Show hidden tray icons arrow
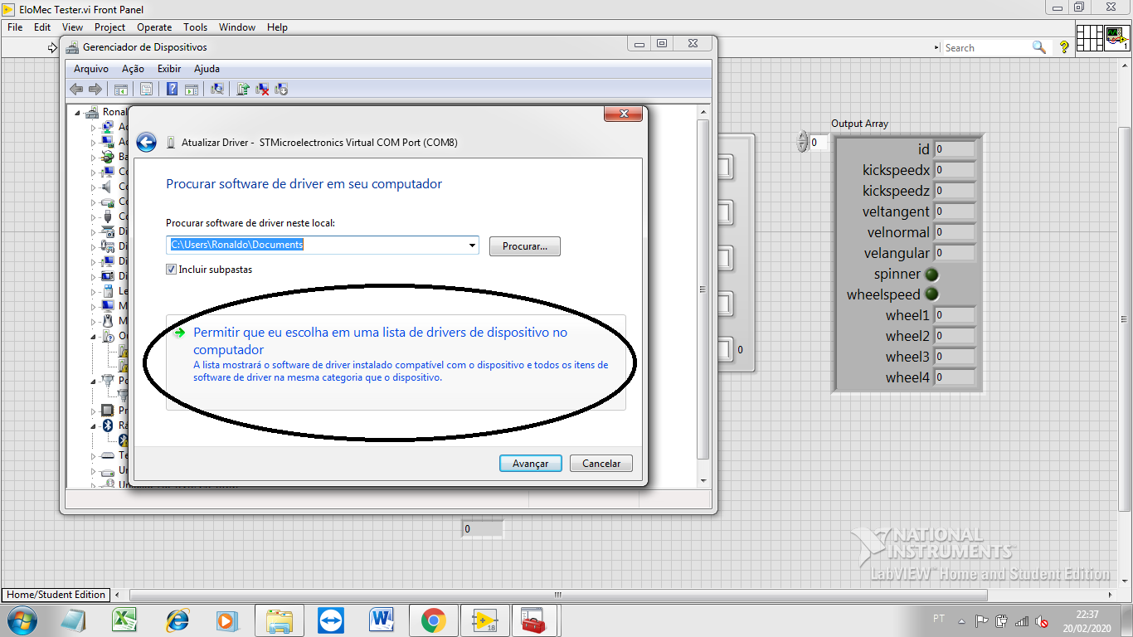Viewport: 1133px width, 637px height. [x=961, y=620]
